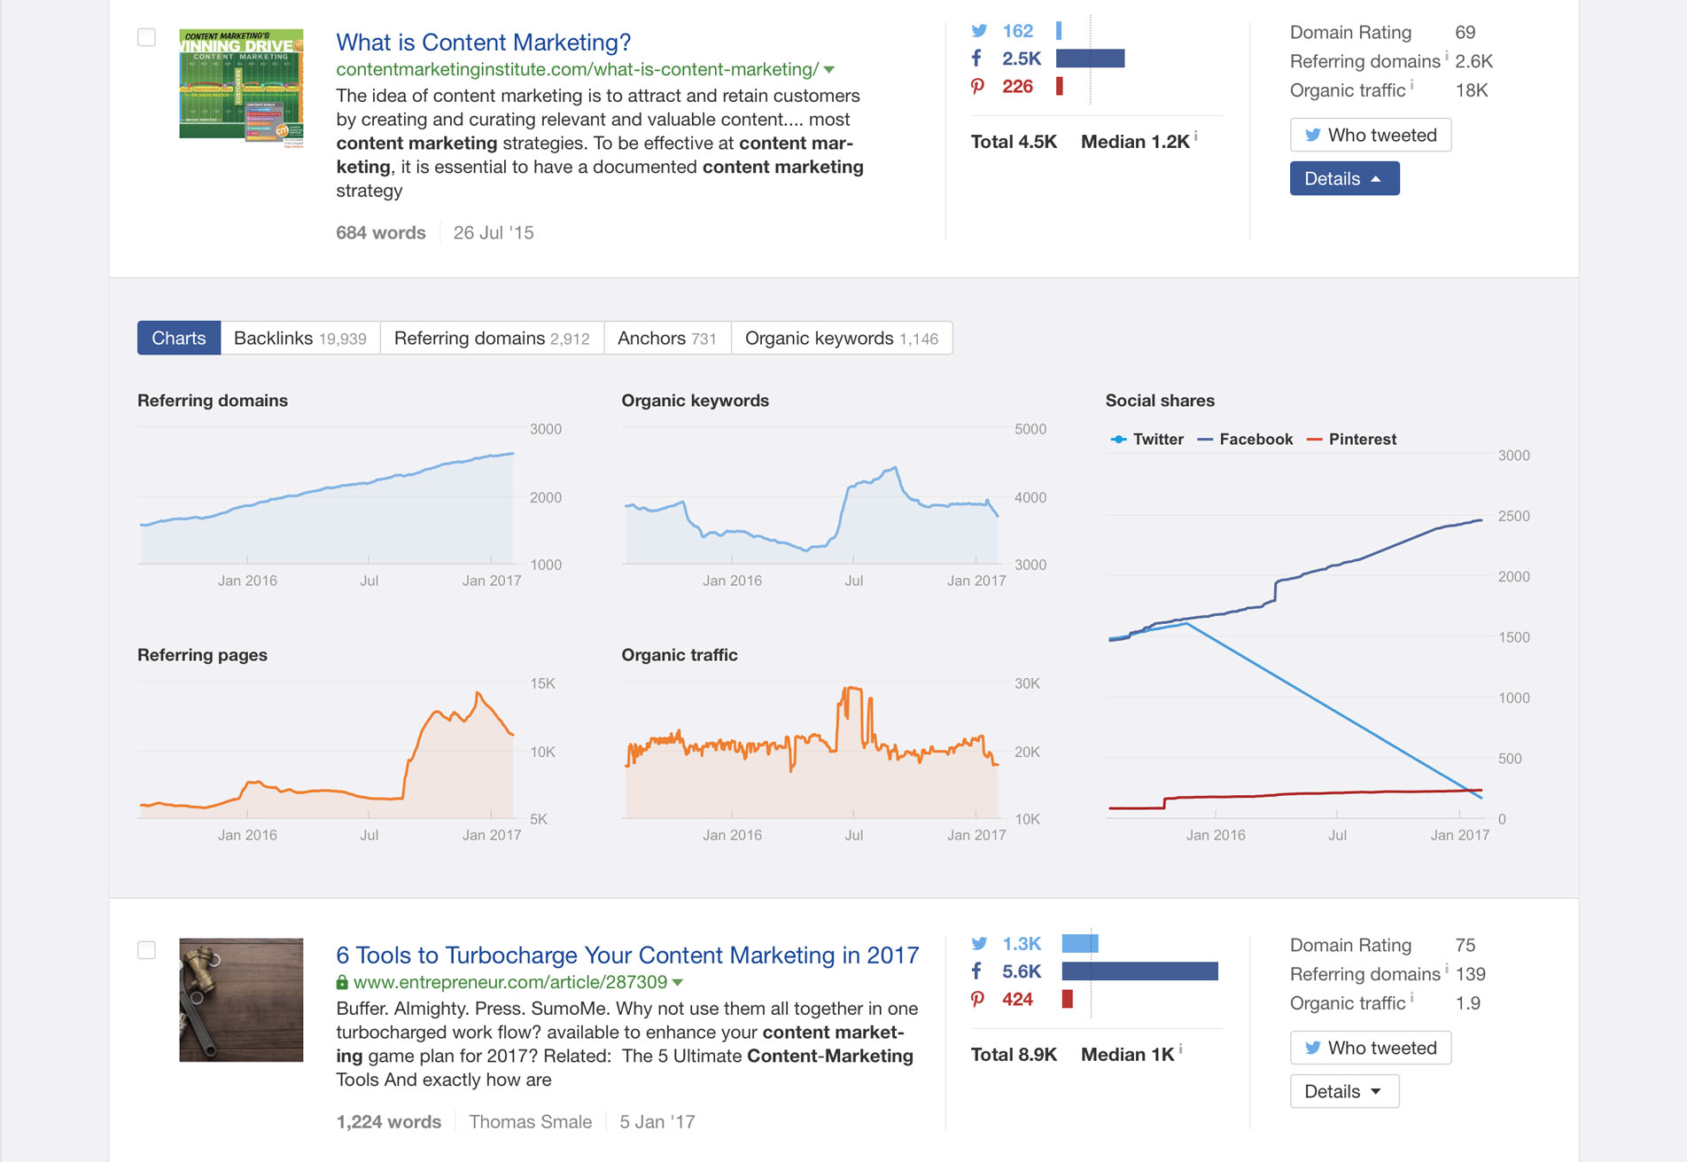
Task: Click the Twitter icon next to 162 shares
Action: (980, 30)
